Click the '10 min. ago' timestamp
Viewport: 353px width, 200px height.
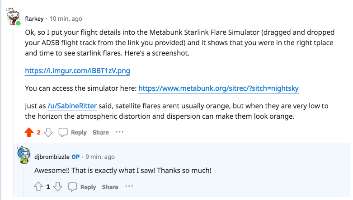[66, 19]
